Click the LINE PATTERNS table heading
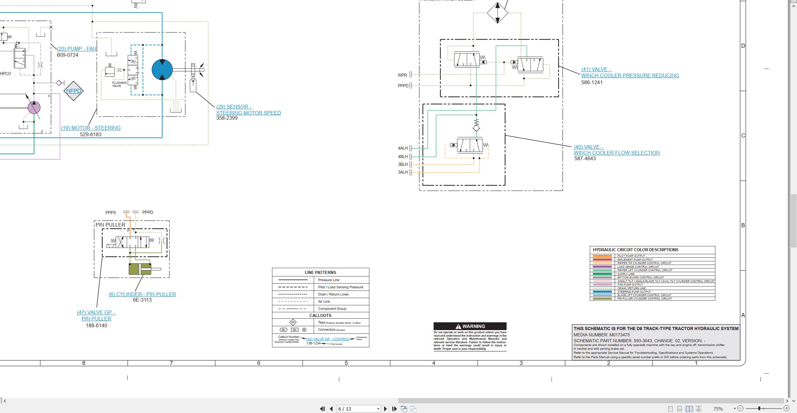 [320, 272]
